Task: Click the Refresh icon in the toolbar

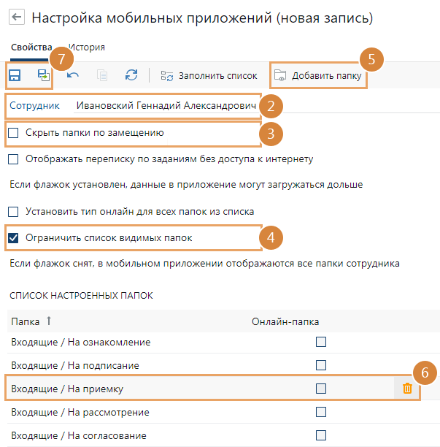Action: [131, 75]
